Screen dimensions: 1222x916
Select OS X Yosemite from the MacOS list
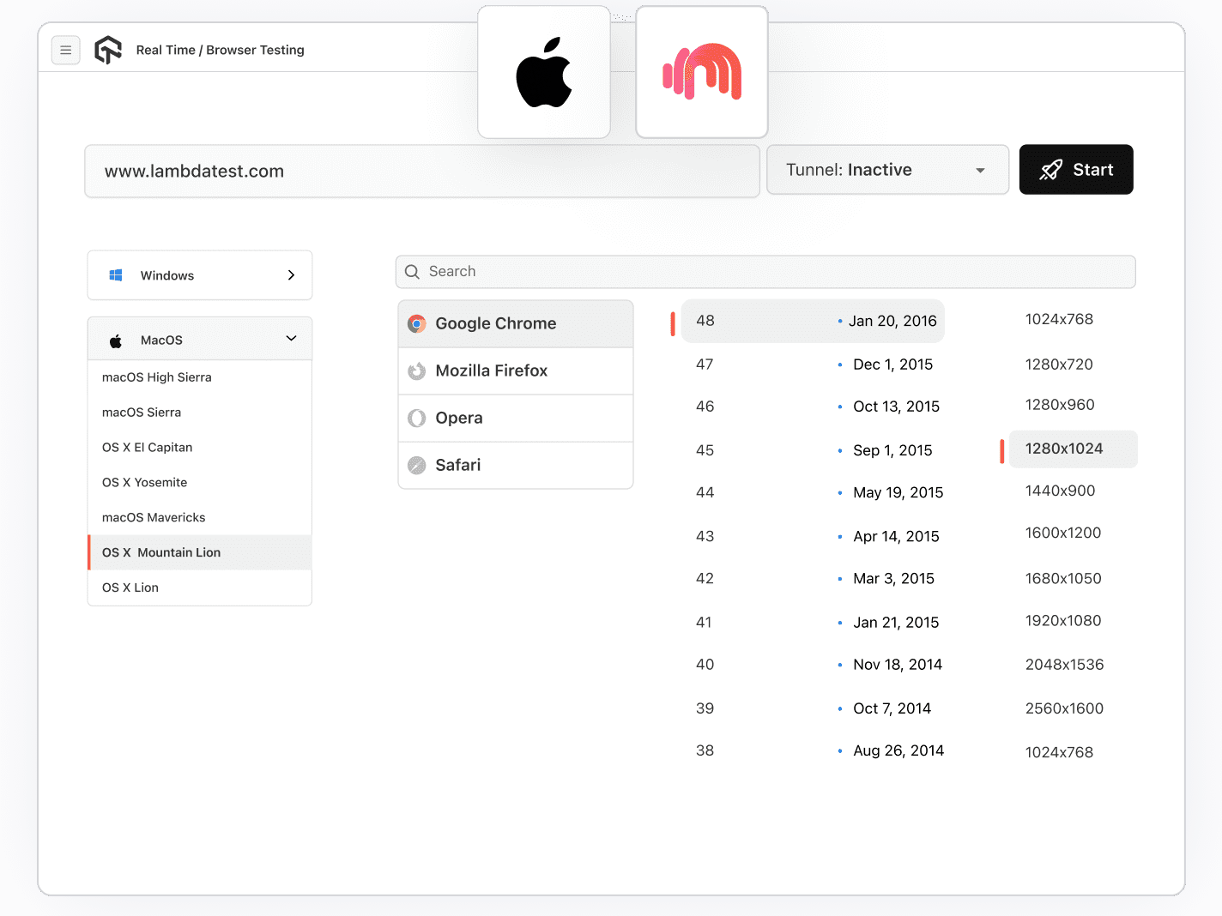coord(144,482)
